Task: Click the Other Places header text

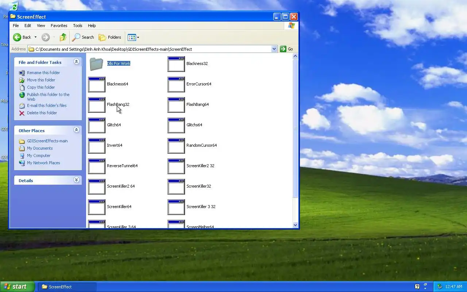Action: point(32,130)
